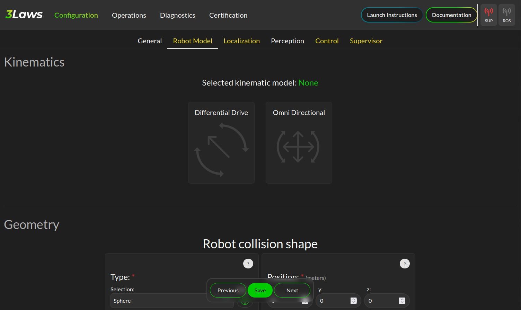This screenshot has width=521, height=310.
Task: Click the y position stepper arrows
Action: pyautogui.click(x=353, y=301)
